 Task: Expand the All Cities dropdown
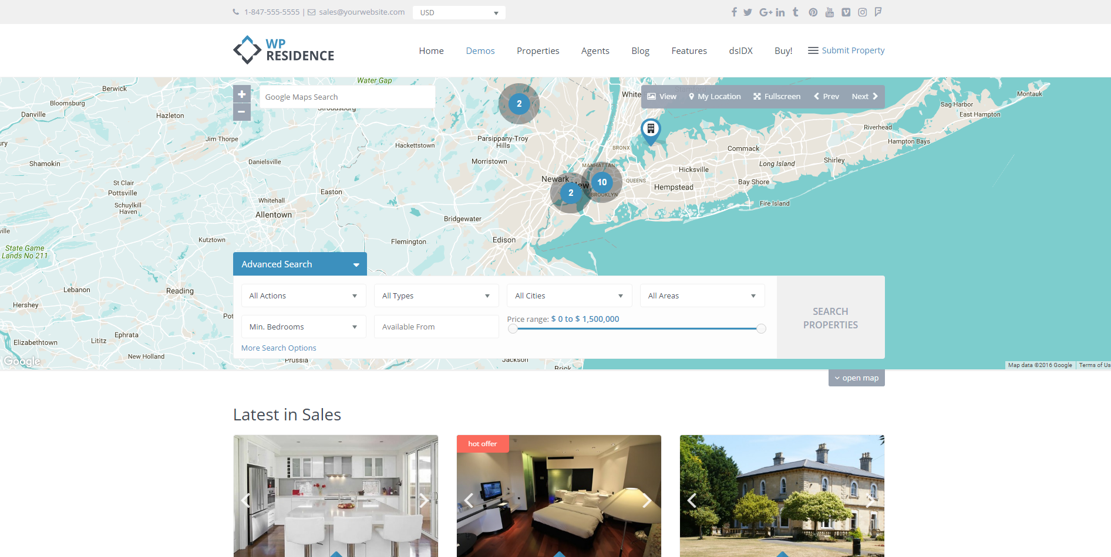pos(570,296)
